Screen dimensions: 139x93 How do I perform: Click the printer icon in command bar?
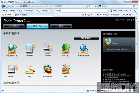click(x=98, y=14)
